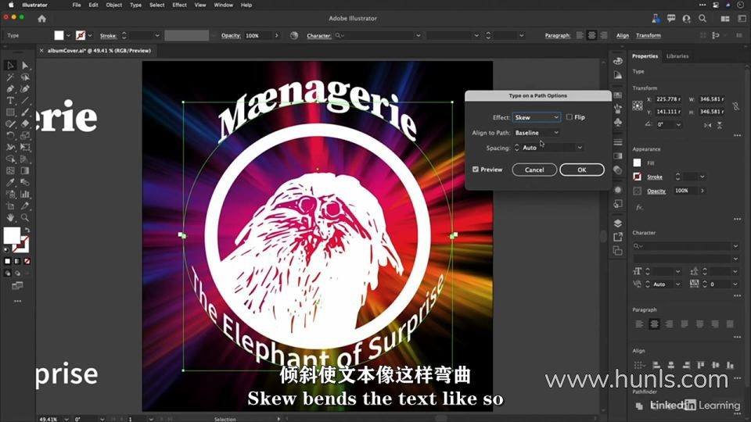Select align left in the Paragraph section

[x=639, y=324]
